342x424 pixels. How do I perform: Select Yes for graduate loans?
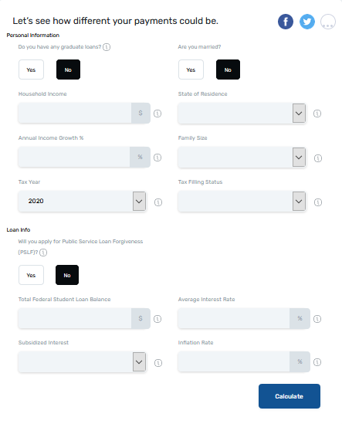31,70
